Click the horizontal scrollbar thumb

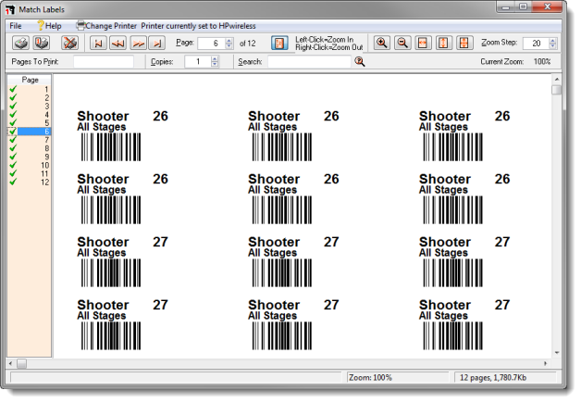tap(21, 364)
